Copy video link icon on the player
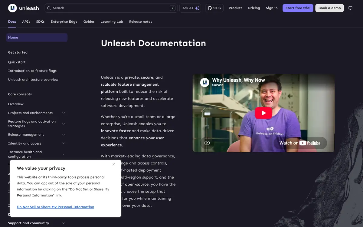 (207, 143)
